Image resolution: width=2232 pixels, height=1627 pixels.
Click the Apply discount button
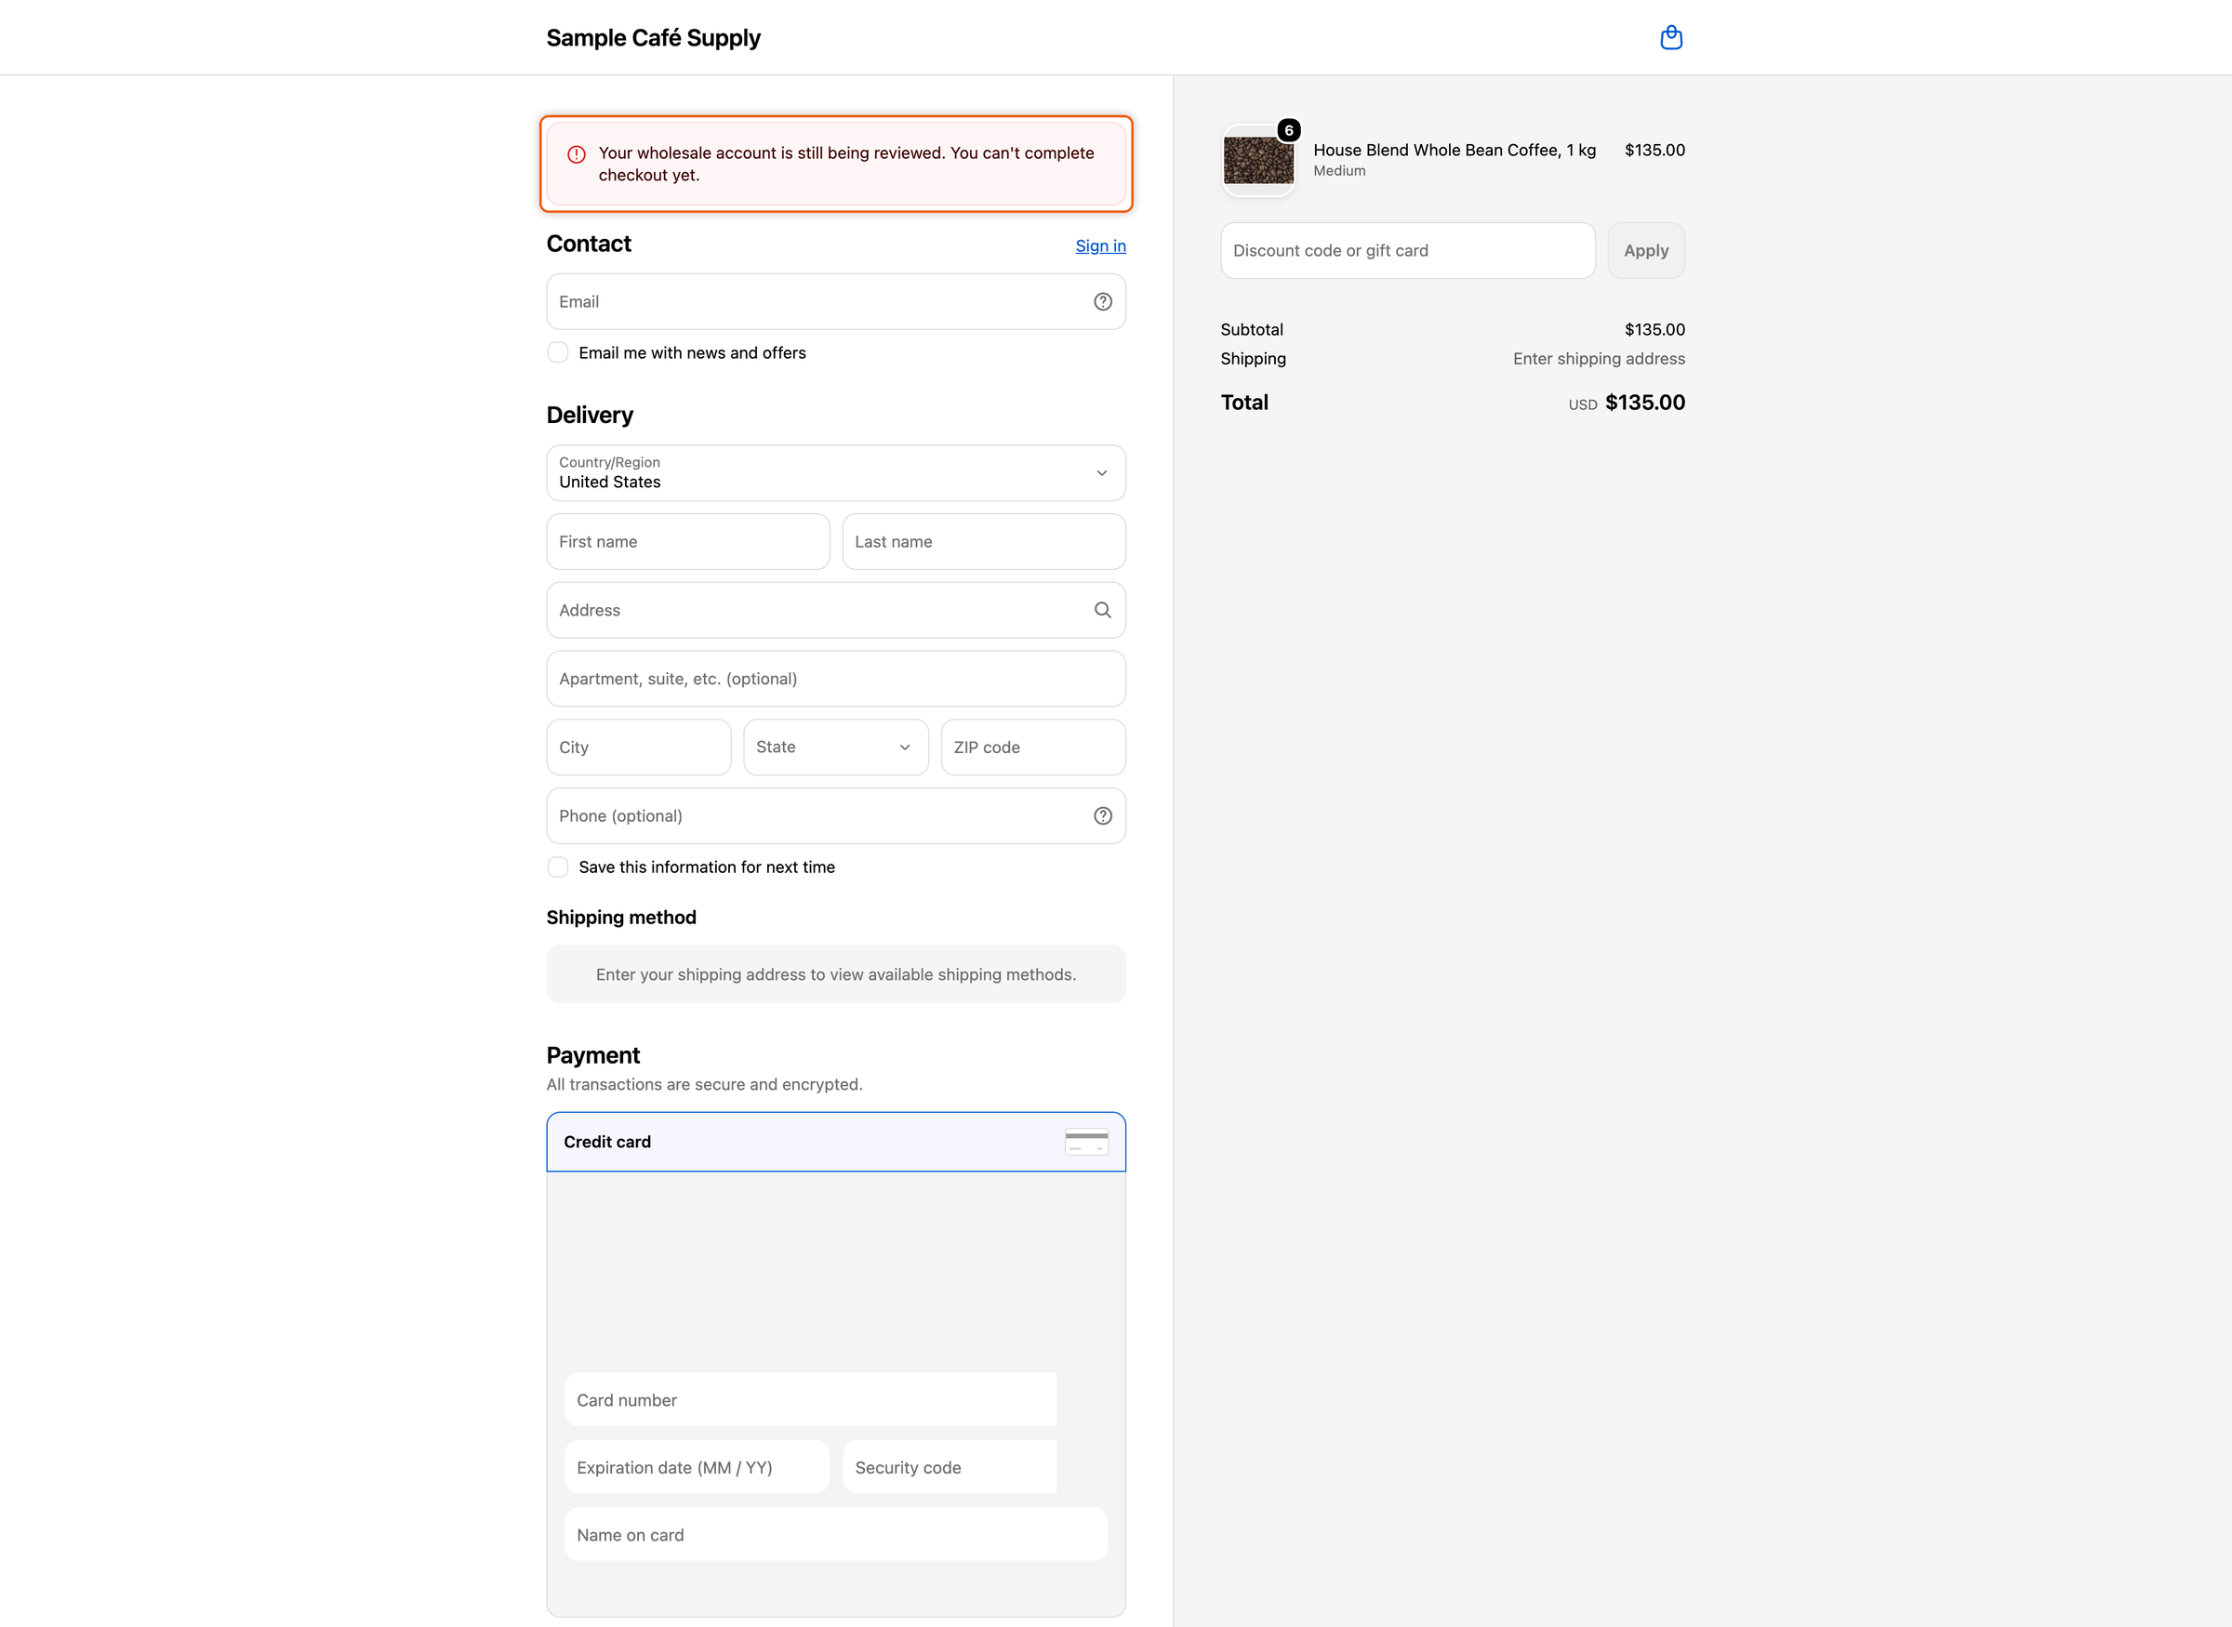(1646, 250)
